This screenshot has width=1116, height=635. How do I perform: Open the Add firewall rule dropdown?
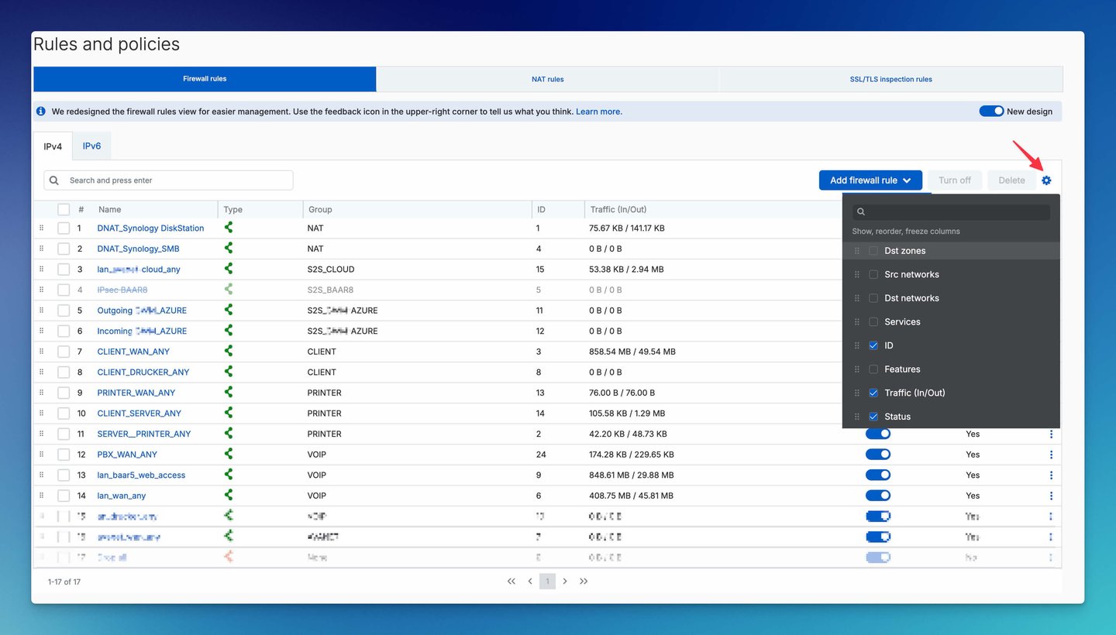pos(870,180)
